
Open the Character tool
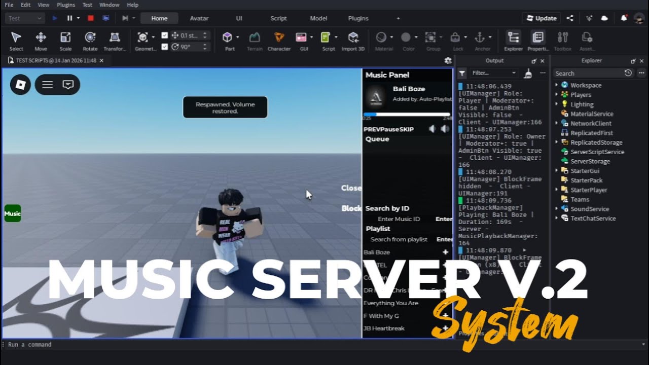click(279, 41)
